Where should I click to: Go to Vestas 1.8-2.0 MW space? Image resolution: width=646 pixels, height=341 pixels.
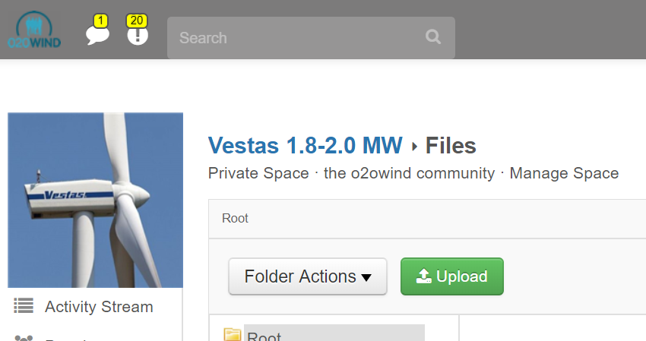[306, 145]
